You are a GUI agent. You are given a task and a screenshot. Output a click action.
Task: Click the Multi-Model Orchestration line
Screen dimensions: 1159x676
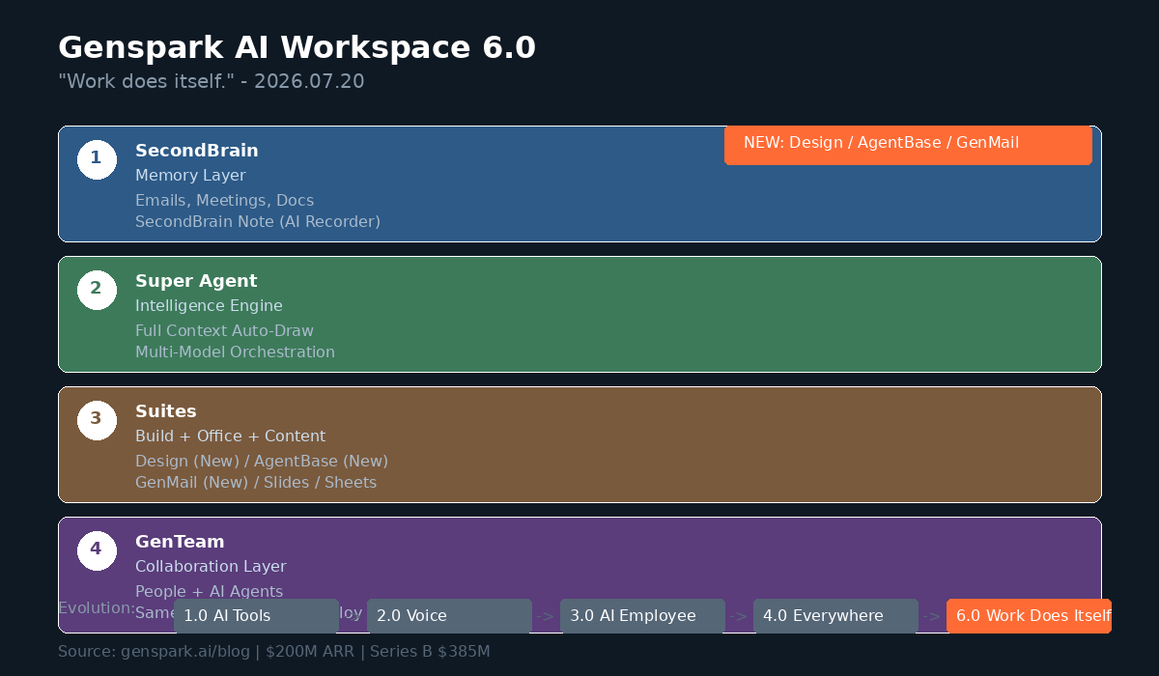(x=235, y=352)
